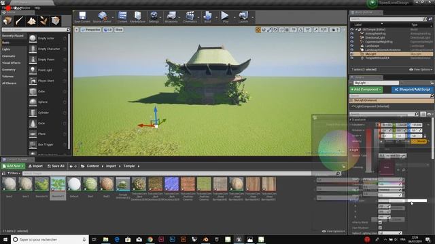Select the Cinematic category
The height and width of the screenshot is (244, 435).
pyautogui.click(x=9, y=56)
